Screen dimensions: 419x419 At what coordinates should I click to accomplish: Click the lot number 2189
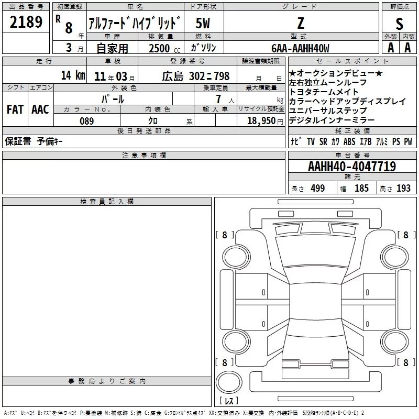pyautogui.click(x=26, y=22)
